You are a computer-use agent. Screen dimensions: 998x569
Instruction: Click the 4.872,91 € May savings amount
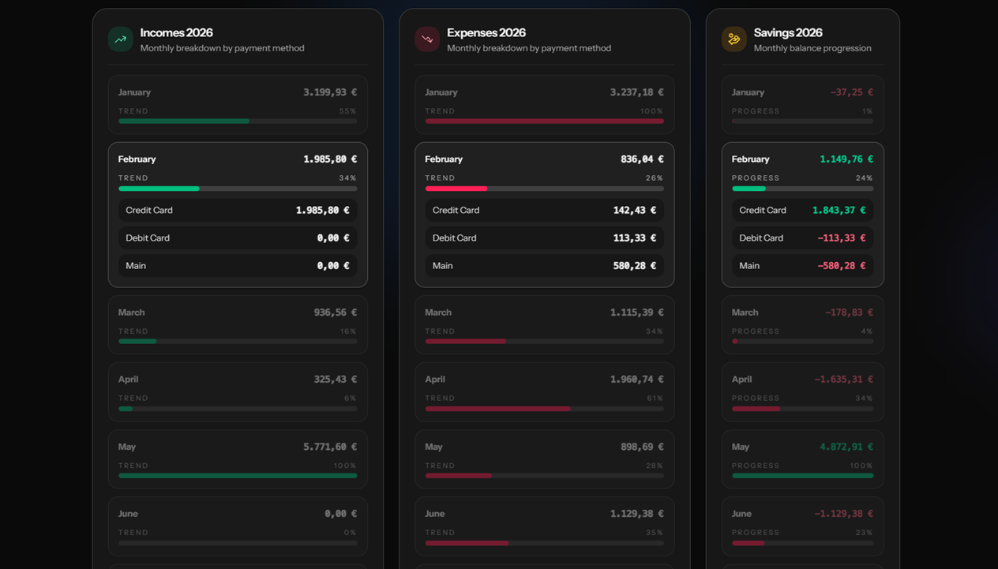pos(846,447)
